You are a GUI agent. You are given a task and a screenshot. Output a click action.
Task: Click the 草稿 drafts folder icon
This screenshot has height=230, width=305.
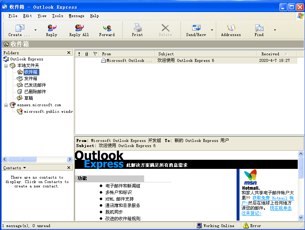[x=20, y=98]
